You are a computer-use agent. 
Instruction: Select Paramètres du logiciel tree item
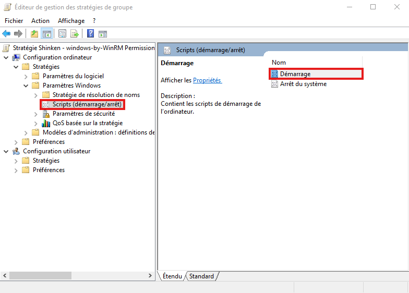73,76
